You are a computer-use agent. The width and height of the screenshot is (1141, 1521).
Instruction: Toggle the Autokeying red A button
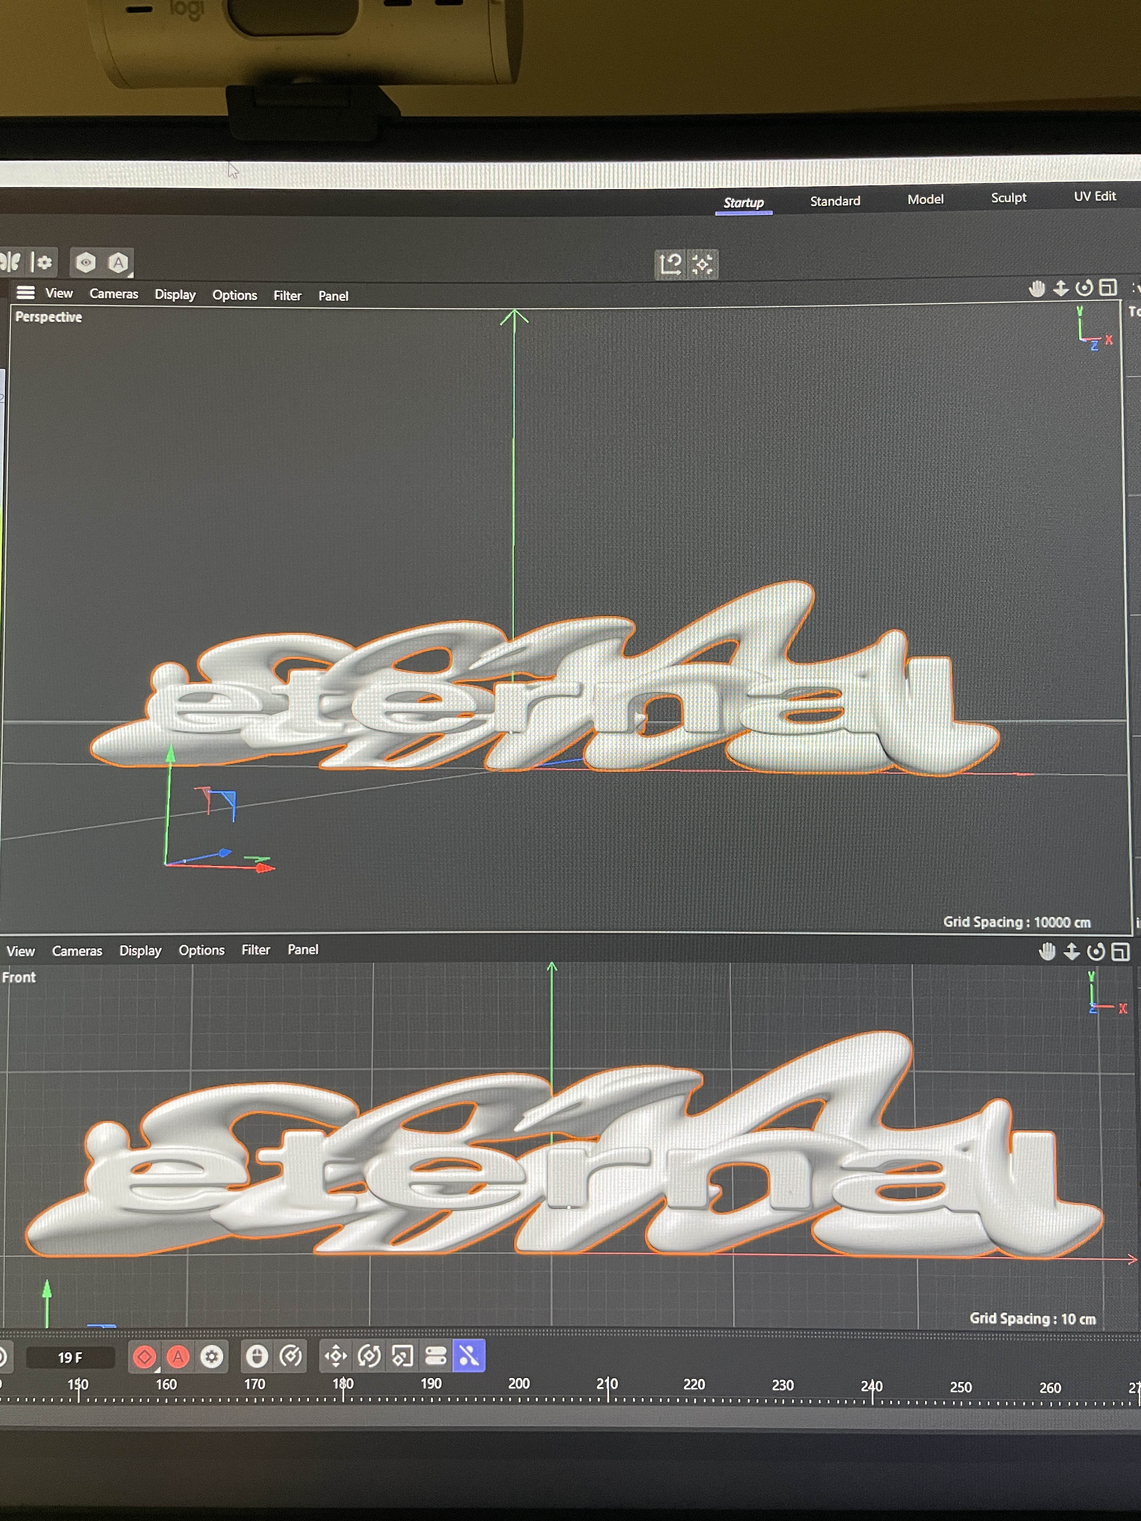[x=178, y=1357]
